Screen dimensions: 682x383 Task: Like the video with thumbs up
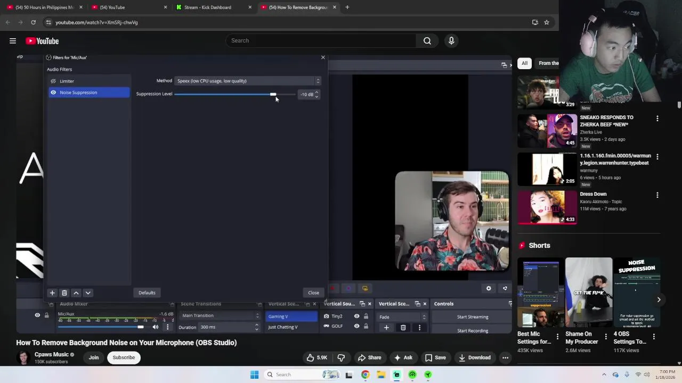316,357
